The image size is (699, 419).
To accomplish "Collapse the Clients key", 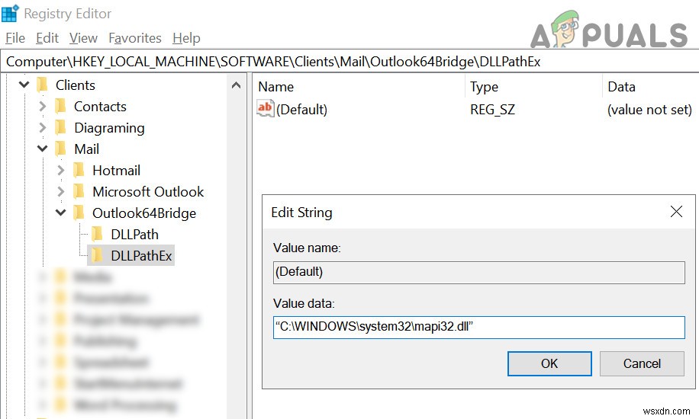I will click(24, 85).
